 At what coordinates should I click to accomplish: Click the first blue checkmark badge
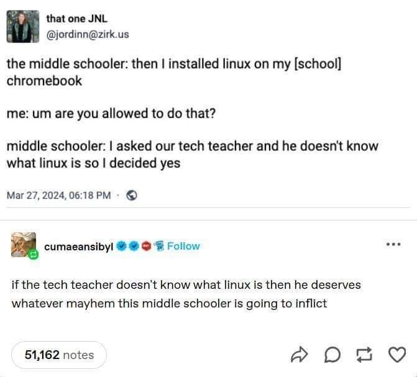click(x=122, y=246)
